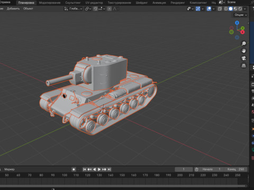Toggle proportional editing
Viewport: 254px width, 190px height.
coord(110,8)
